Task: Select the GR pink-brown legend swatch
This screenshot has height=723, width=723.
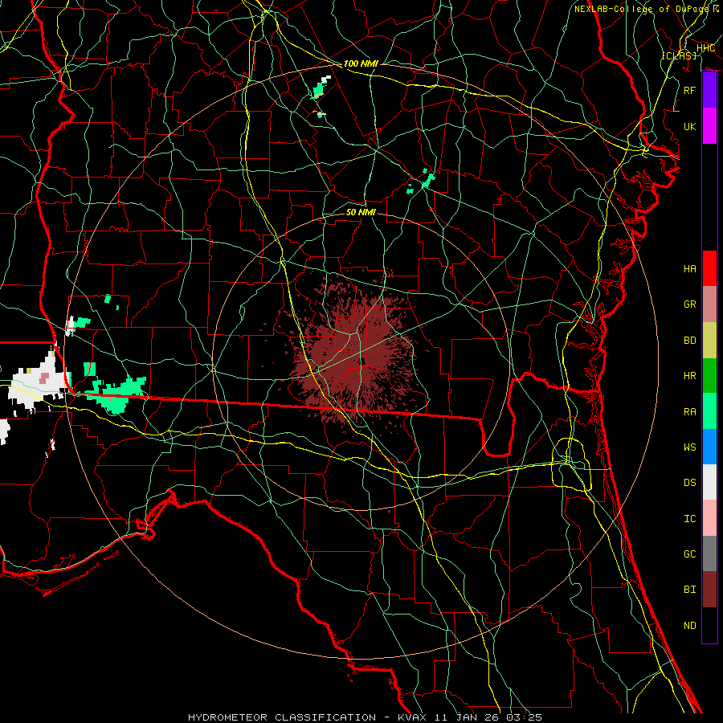Action: (x=709, y=304)
